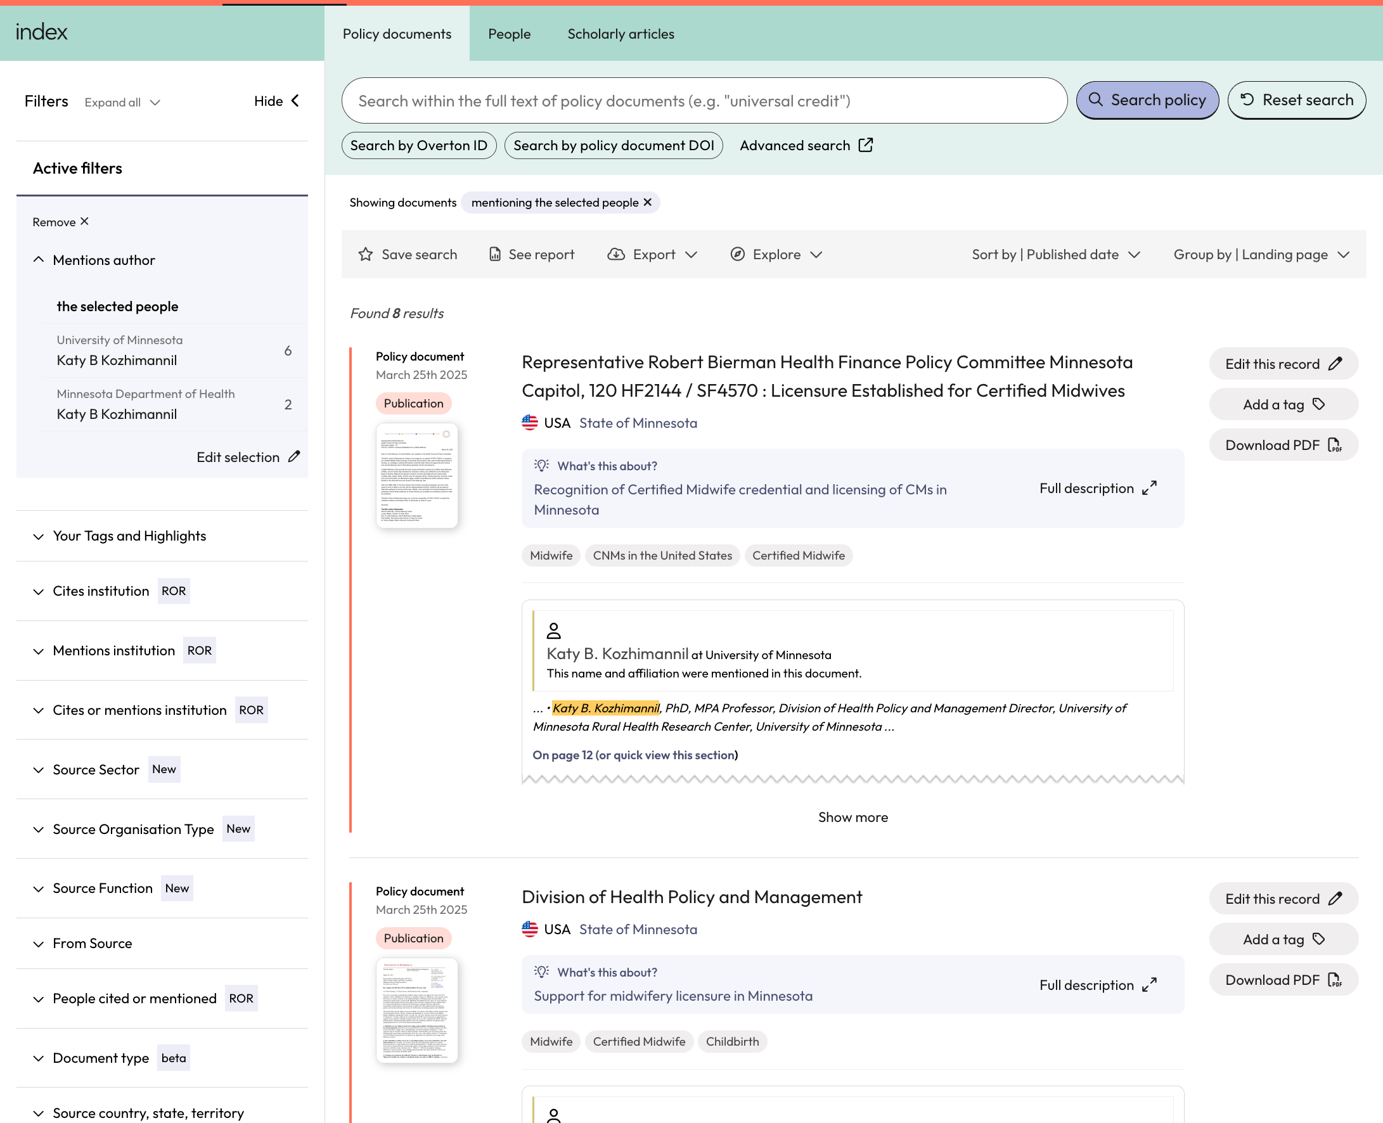The height and width of the screenshot is (1123, 1383).
Task: Click 'On page 12' quick view link
Action: (x=635, y=755)
